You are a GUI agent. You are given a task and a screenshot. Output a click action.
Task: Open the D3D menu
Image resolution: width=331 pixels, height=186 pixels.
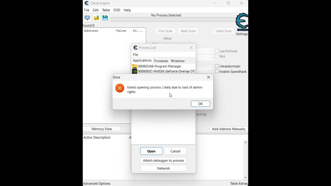tap(117, 10)
